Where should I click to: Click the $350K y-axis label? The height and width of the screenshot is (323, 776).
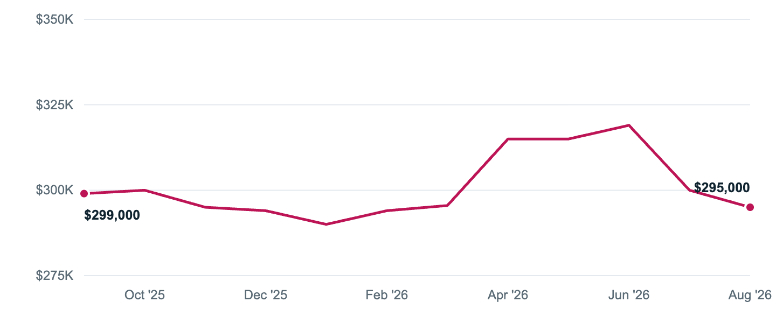point(54,19)
